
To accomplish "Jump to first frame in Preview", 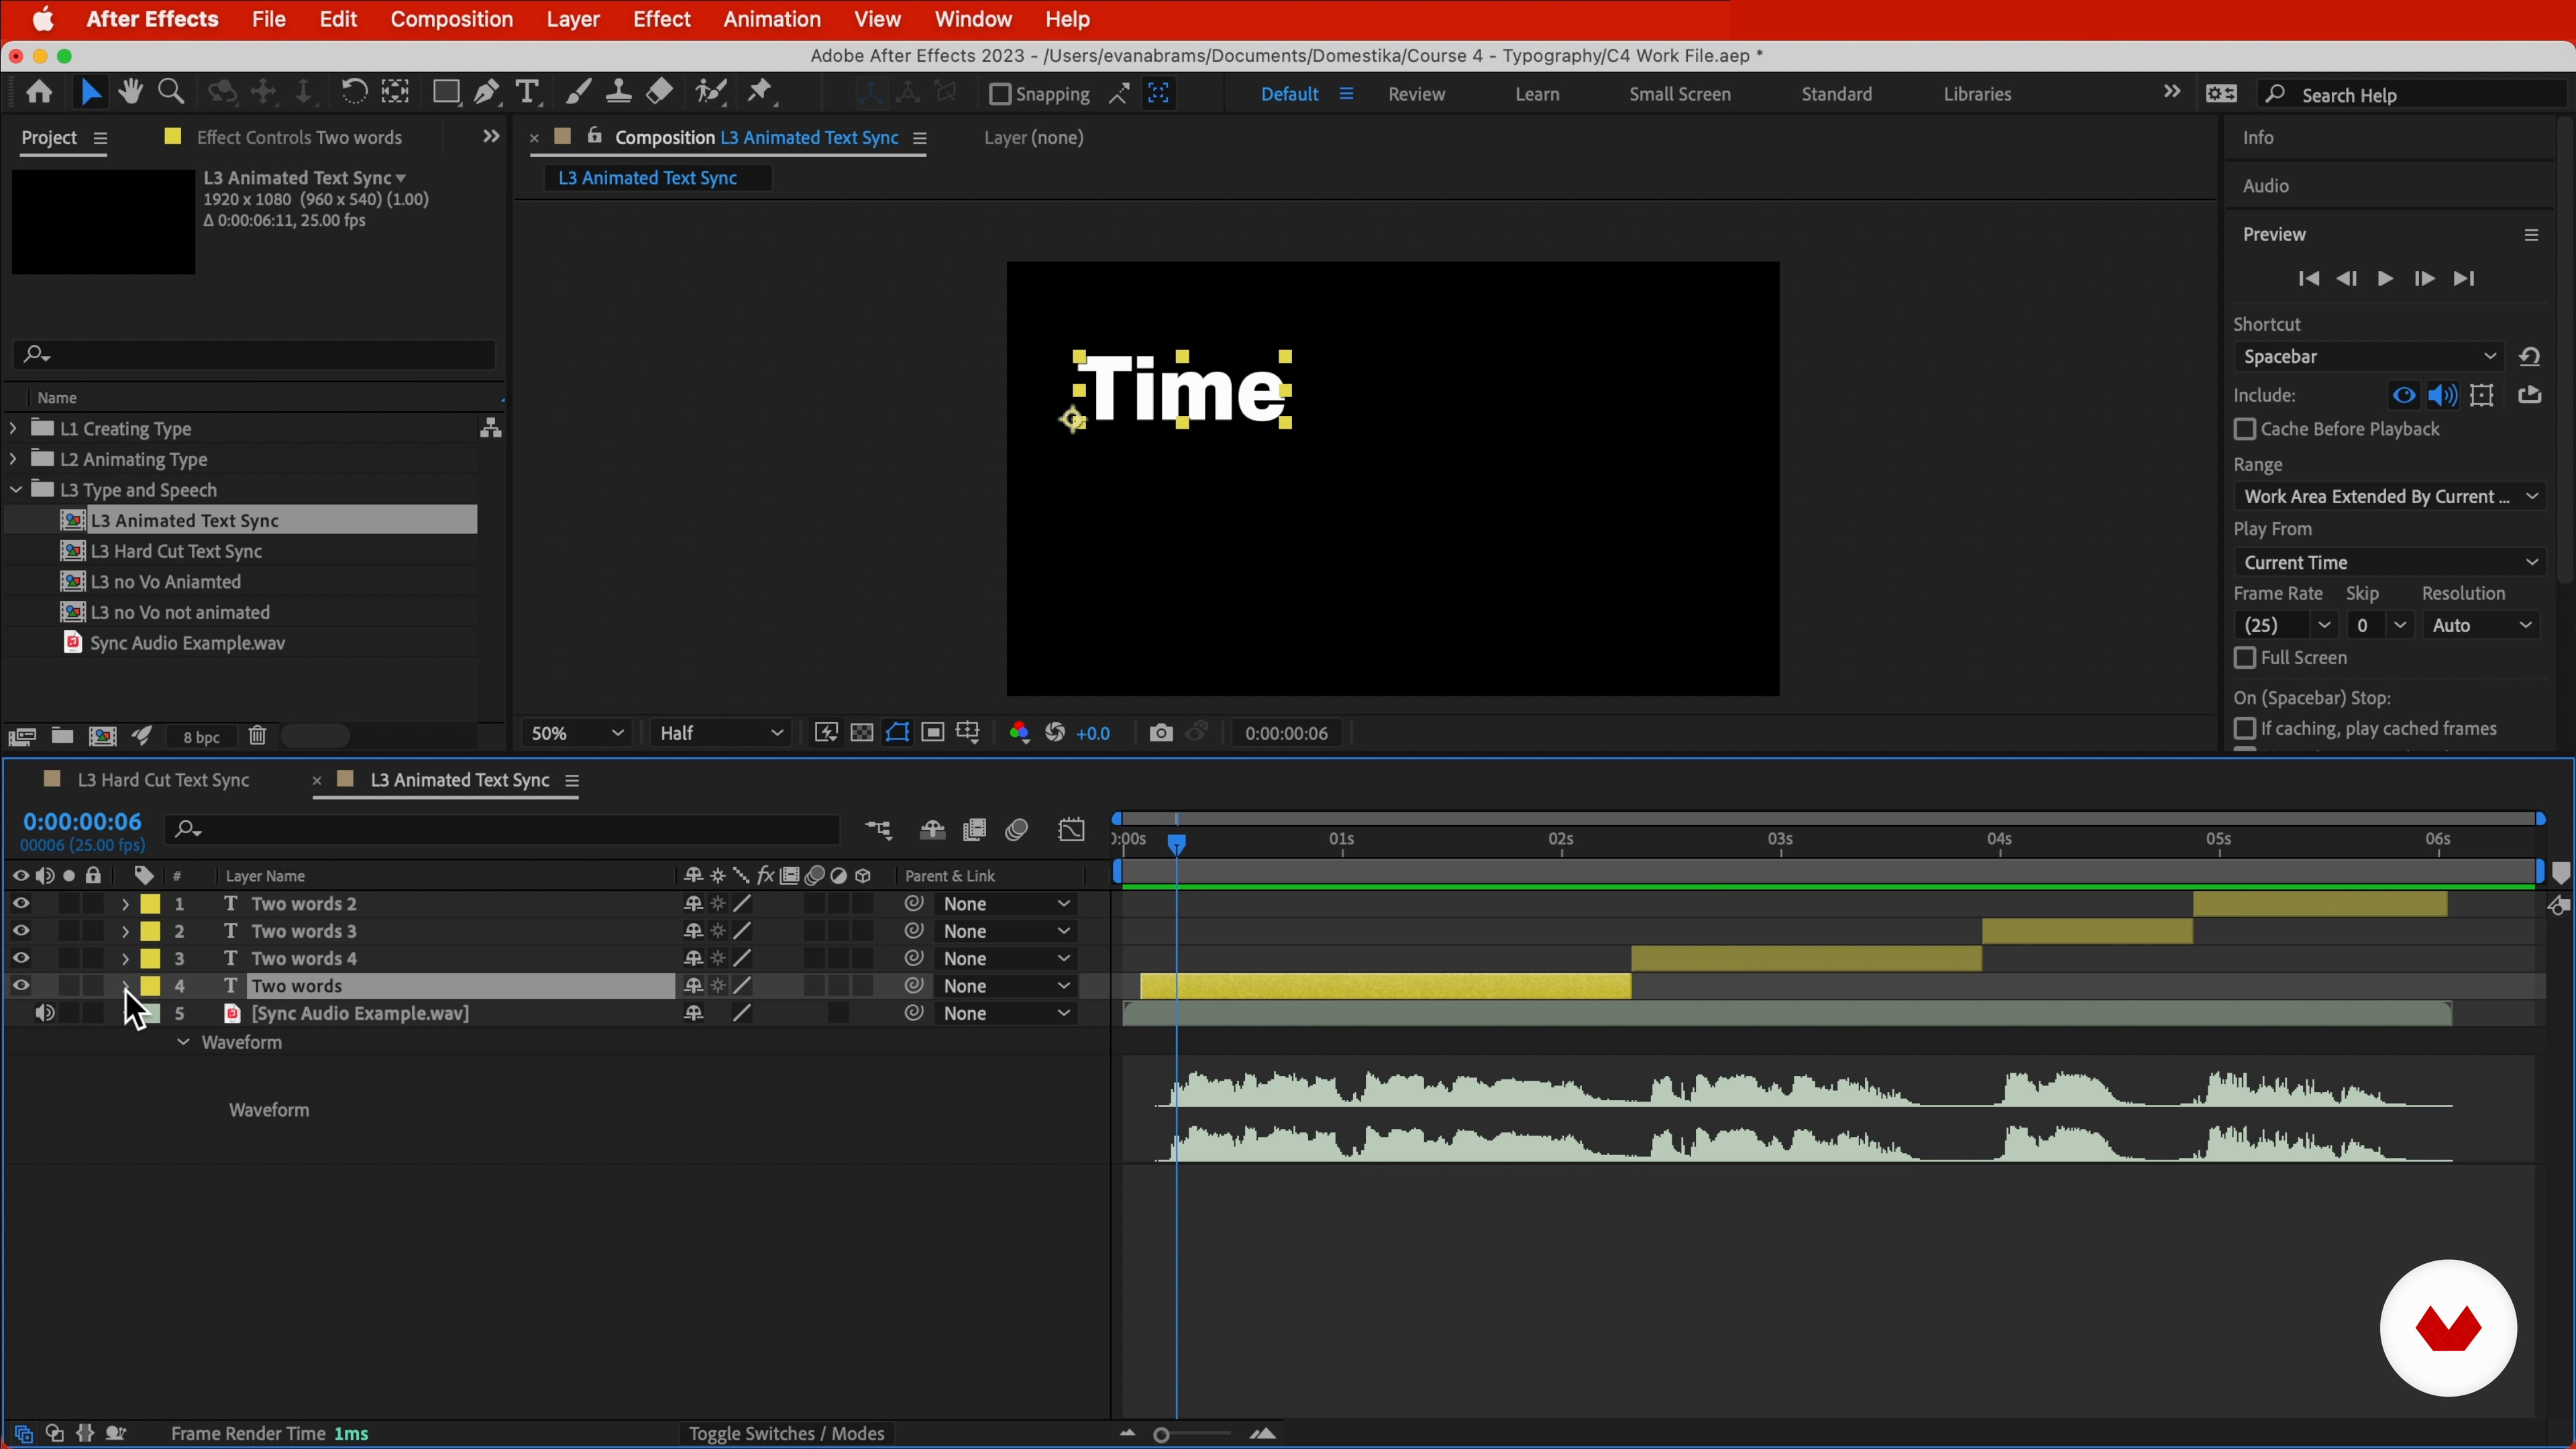I will click(2308, 279).
